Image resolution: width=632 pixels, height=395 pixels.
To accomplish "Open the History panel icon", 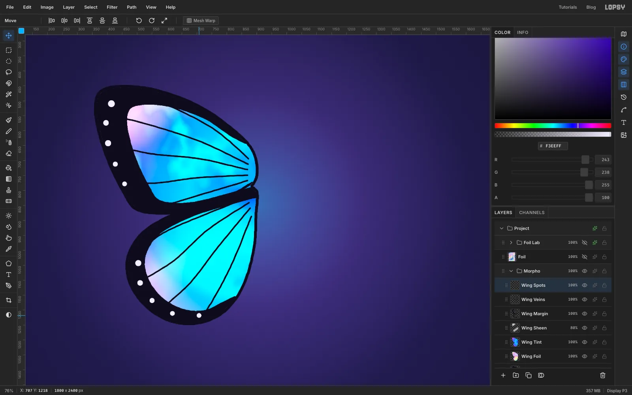I will tap(624, 97).
